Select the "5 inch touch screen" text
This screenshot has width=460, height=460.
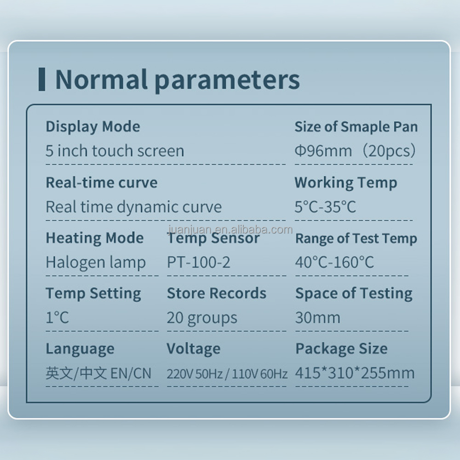click(115, 151)
